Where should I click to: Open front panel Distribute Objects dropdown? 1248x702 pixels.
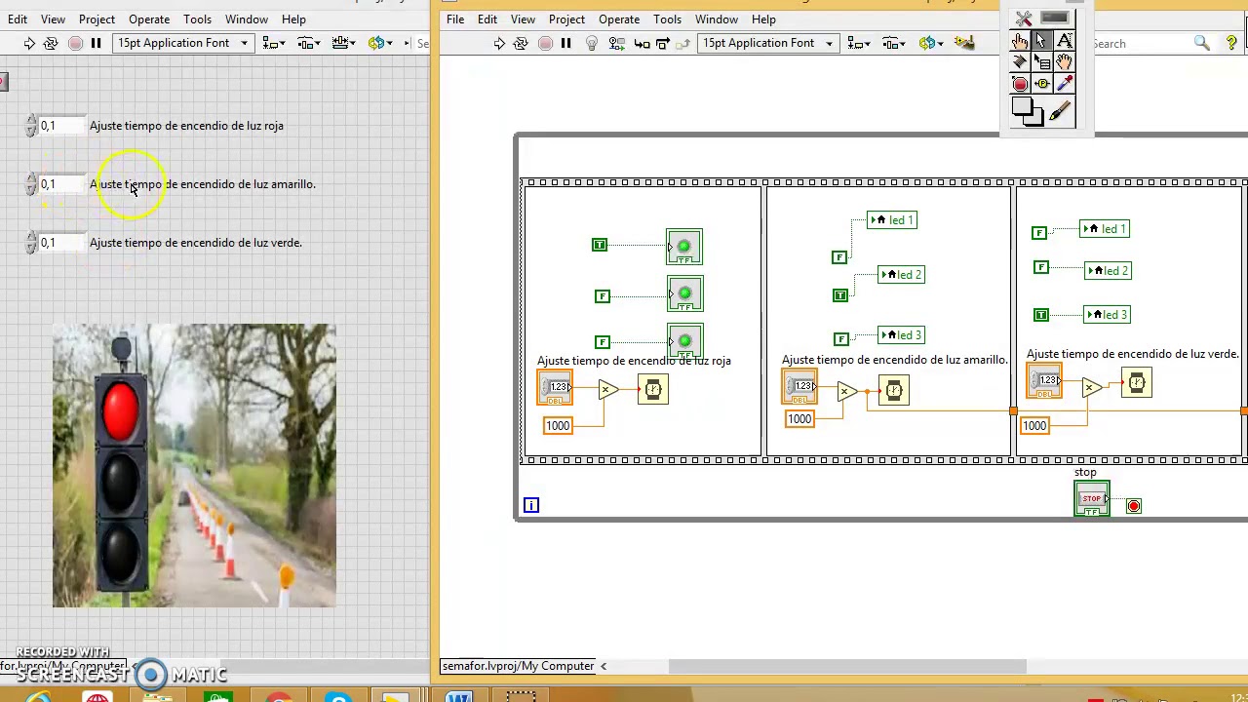point(309,43)
